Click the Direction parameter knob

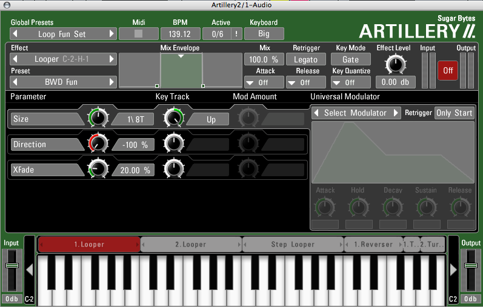click(x=98, y=143)
